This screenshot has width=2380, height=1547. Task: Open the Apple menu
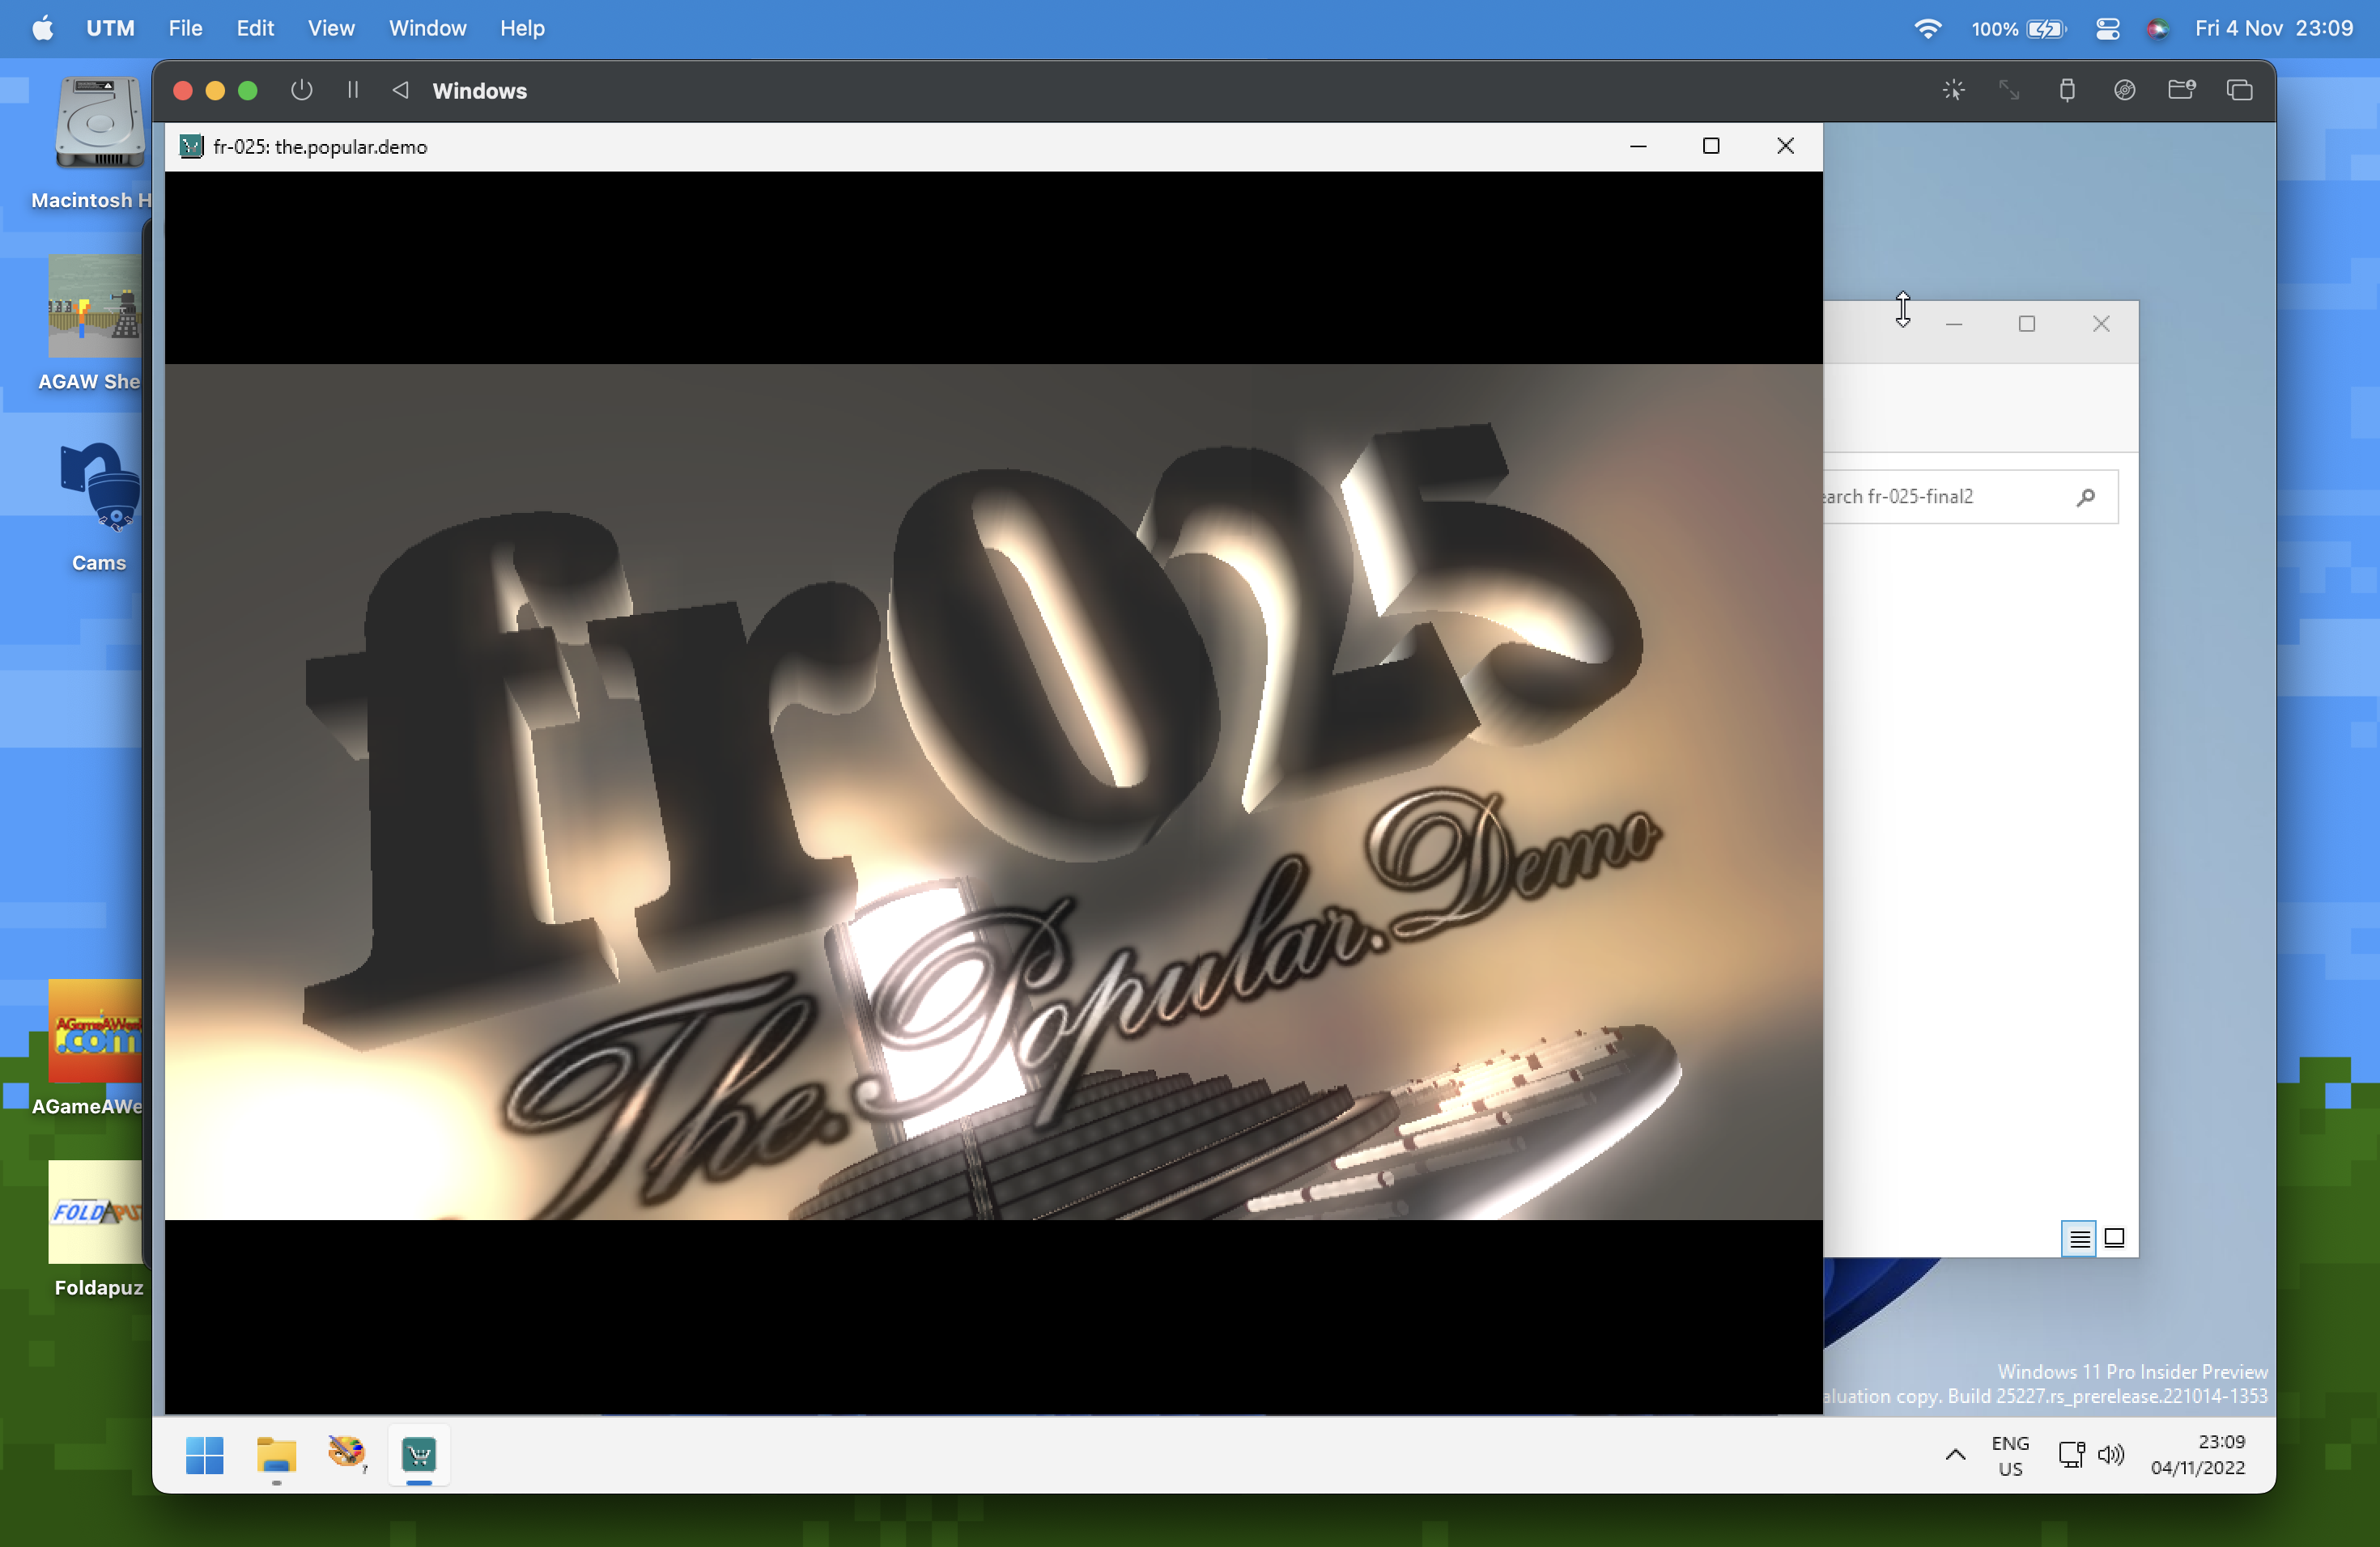pos(42,28)
